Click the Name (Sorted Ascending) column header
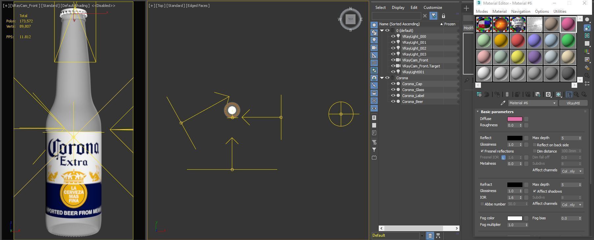594x240 pixels. tap(410, 24)
